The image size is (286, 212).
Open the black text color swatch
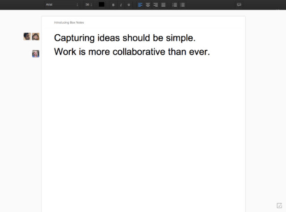coord(101,4)
